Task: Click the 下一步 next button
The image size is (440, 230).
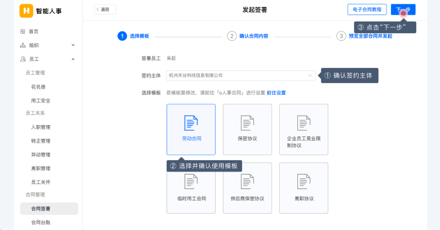Action: 403,9
